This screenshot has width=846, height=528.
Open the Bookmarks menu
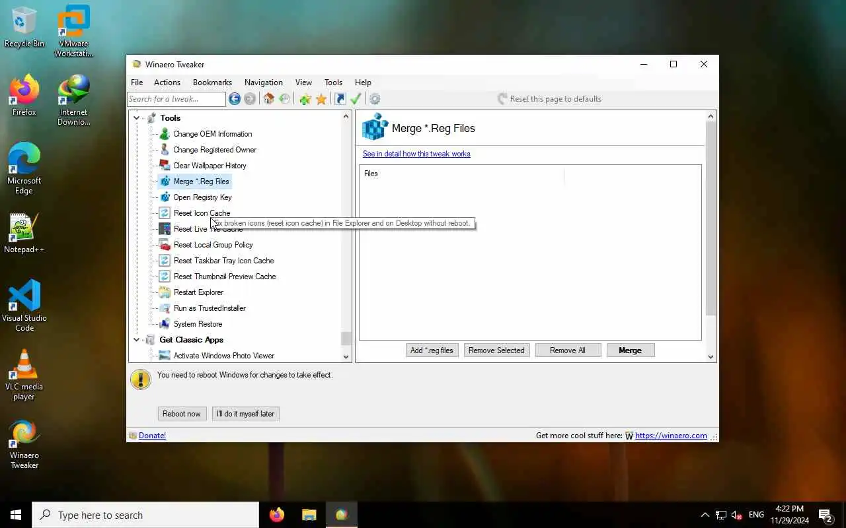(212, 82)
